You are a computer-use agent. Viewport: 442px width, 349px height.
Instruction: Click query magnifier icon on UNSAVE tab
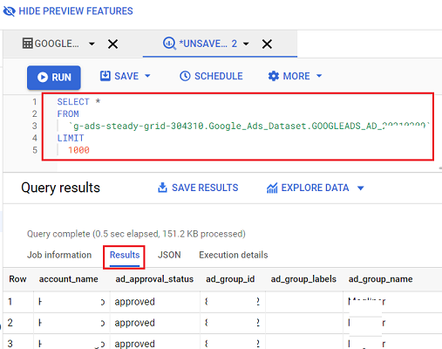(x=169, y=44)
